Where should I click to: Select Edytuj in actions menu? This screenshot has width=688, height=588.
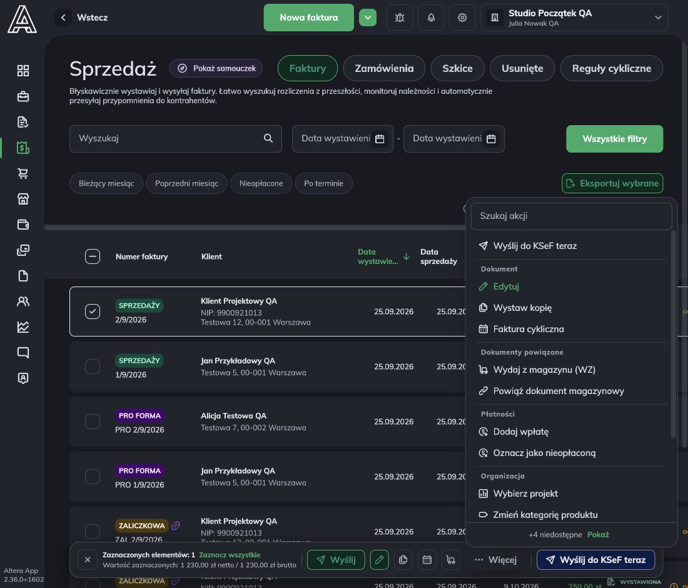pos(572,286)
